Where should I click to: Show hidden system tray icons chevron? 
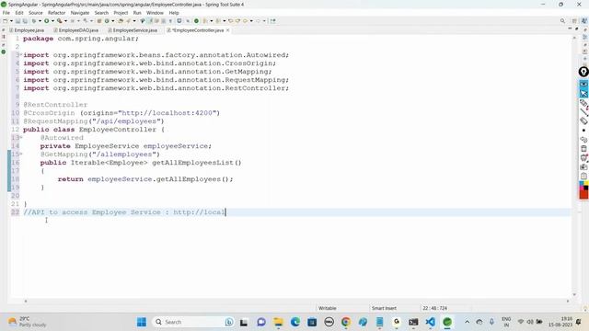pos(467,322)
